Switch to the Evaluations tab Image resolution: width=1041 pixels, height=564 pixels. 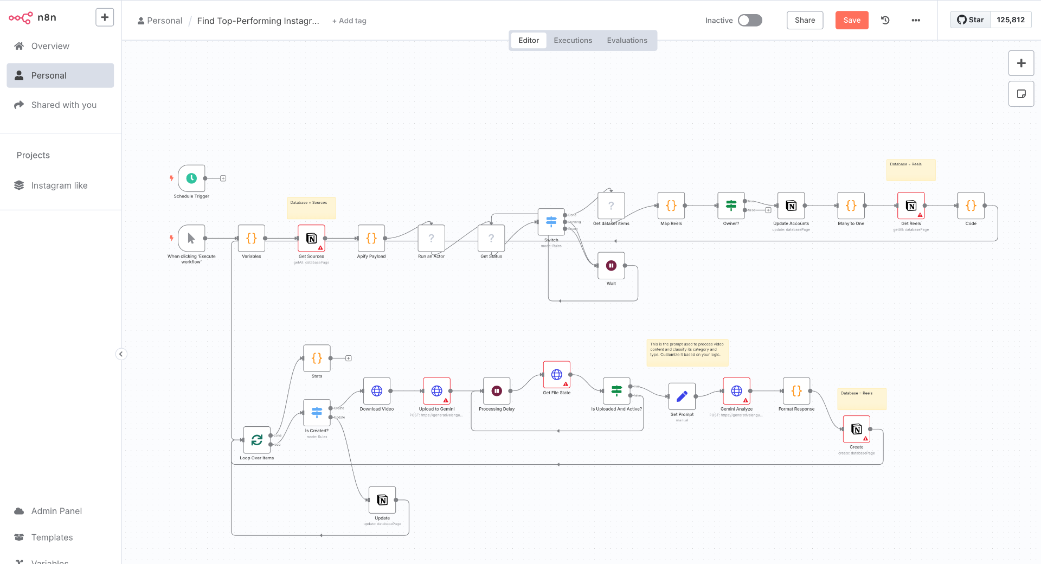point(627,40)
